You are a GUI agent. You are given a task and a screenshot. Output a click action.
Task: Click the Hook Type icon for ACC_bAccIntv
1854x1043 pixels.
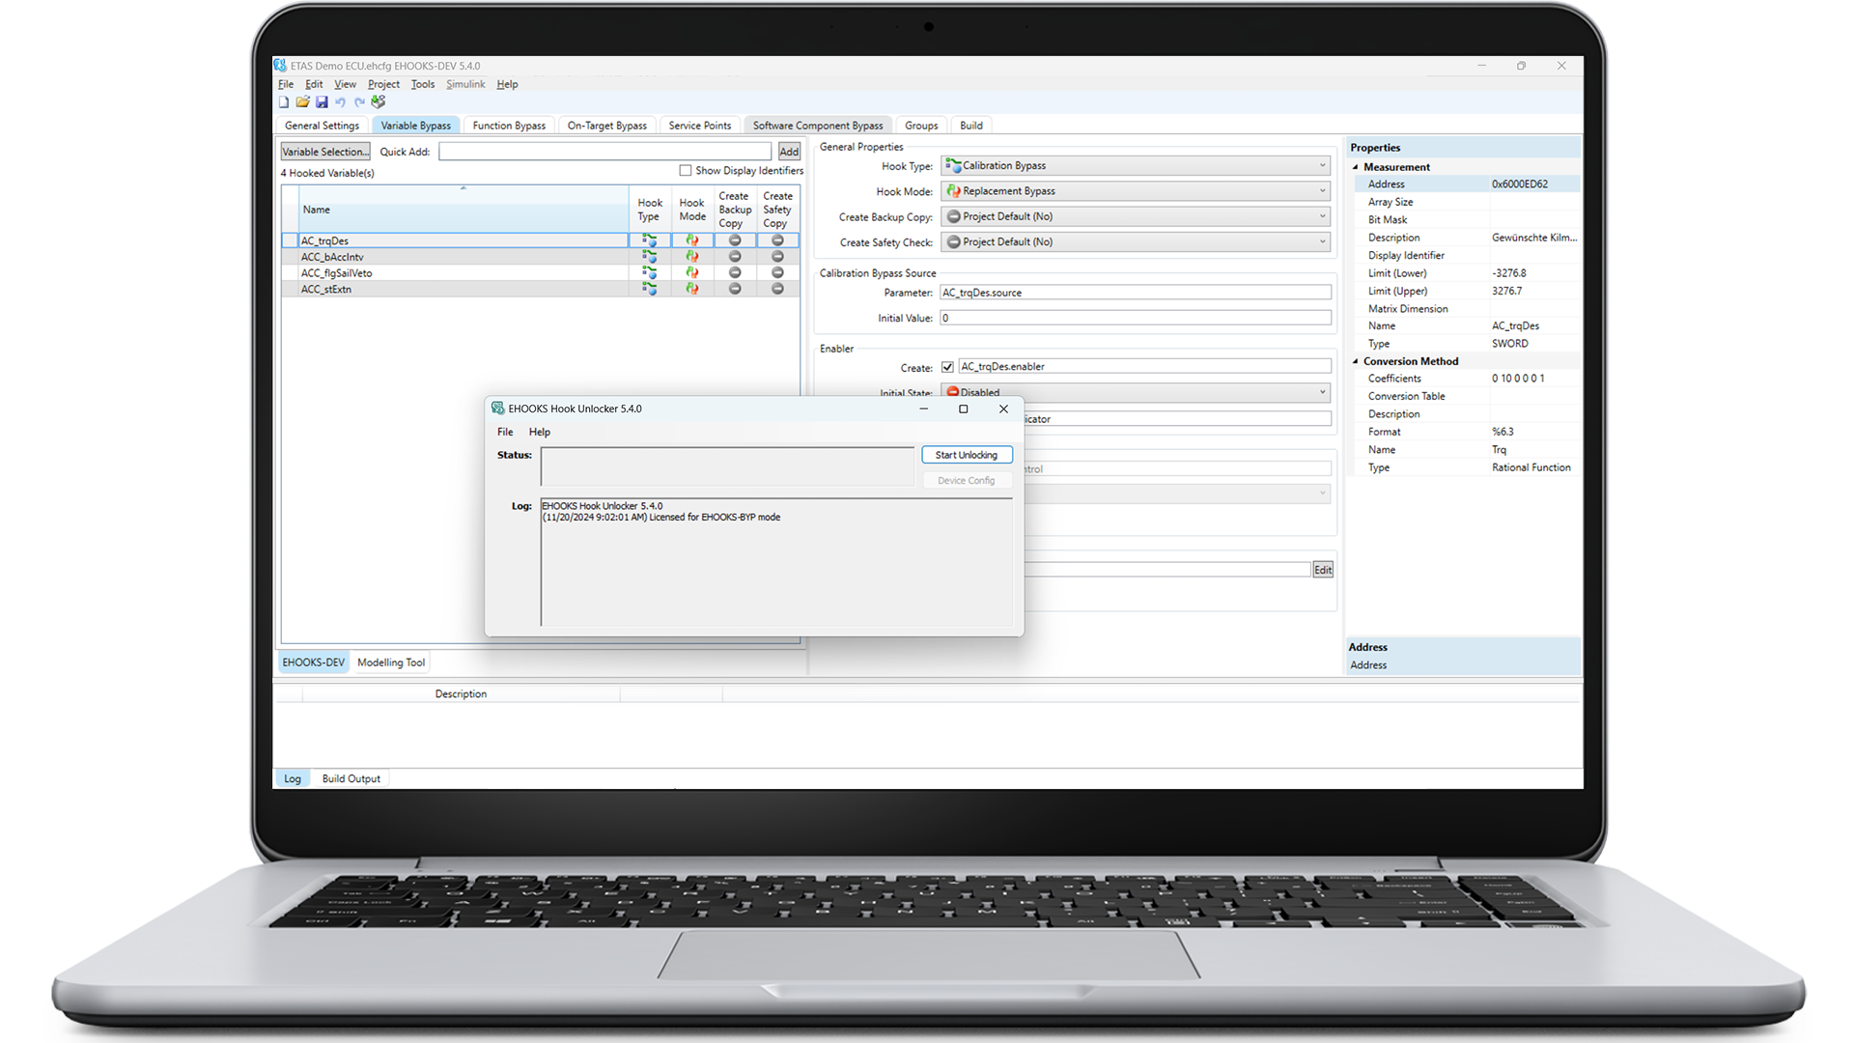649,257
